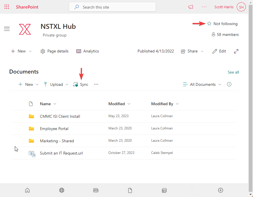Open the hamburger navigation menu
This screenshot has height=197, width=253.
pos(7,29)
